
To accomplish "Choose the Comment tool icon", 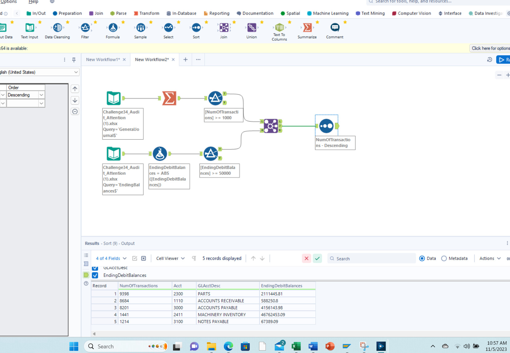I will 335,28.
